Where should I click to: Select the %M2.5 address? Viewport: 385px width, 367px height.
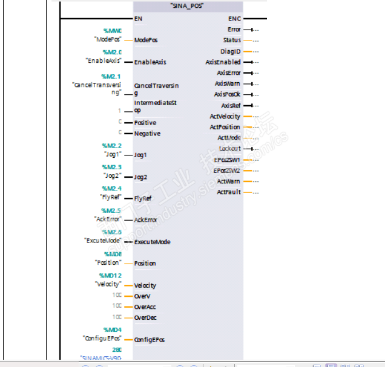click(111, 211)
